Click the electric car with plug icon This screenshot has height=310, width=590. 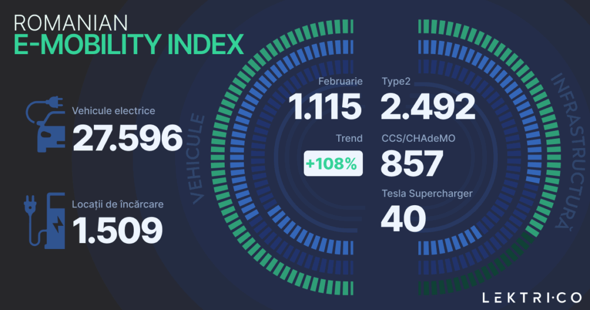(45, 126)
